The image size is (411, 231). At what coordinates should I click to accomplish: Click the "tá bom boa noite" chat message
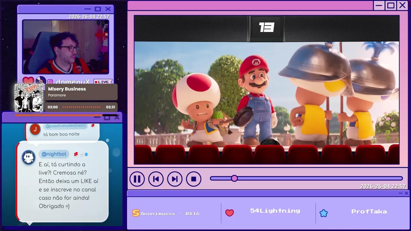(x=61, y=134)
